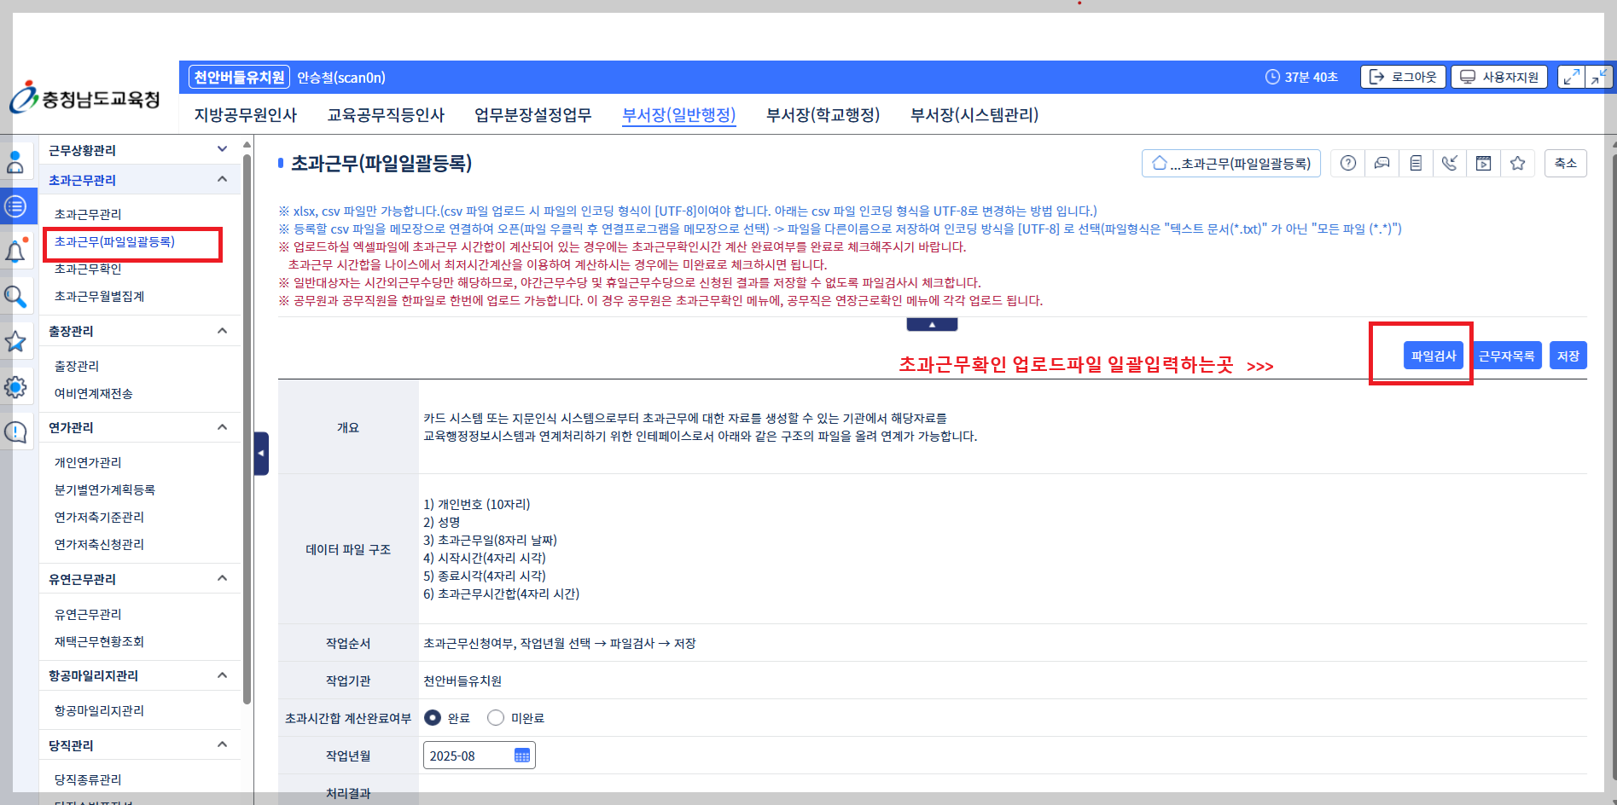Open the 업무분장설정업무 top menu

[x=533, y=114]
